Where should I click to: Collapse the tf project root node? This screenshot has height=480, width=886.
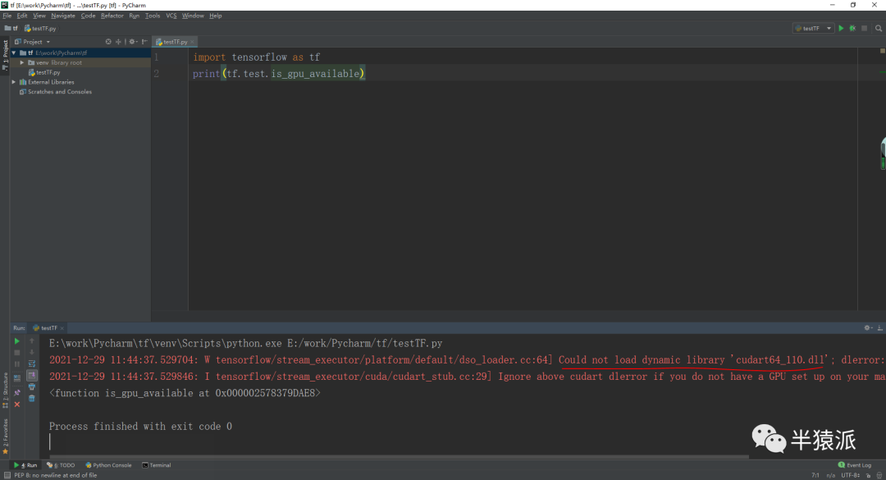coord(14,53)
